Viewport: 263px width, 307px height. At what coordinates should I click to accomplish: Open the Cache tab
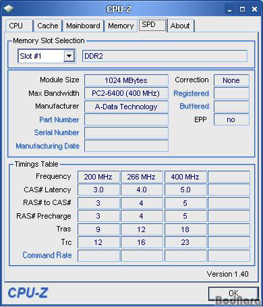(x=48, y=26)
